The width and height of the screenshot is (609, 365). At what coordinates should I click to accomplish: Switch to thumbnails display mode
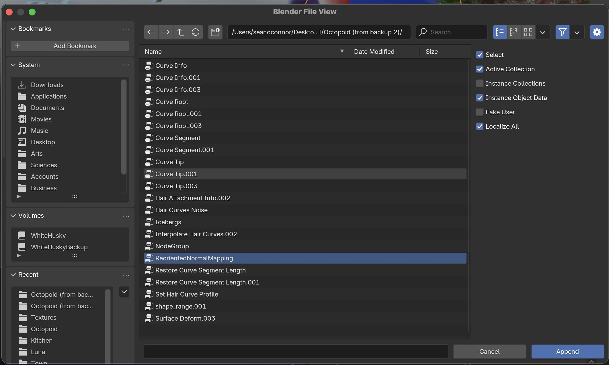pyautogui.click(x=528, y=32)
